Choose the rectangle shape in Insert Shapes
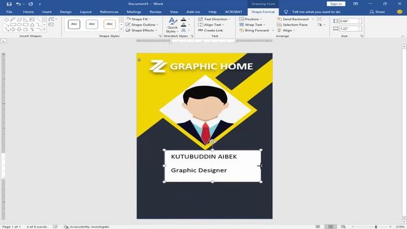This screenshot has width=407, height=229. pyautogui.click(x=13, y=25)
